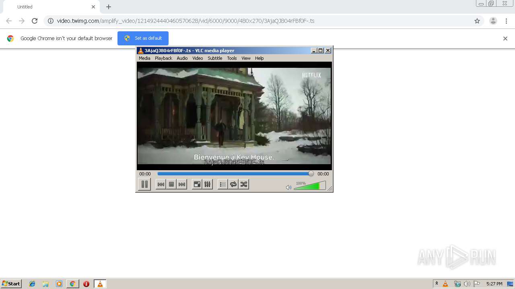The image size is (515, 289).
Task: Open VLC extended settings equalizer icon
Action: click(208, 184)
